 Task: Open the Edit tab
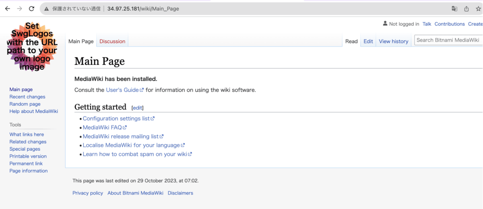coord(368,41)
